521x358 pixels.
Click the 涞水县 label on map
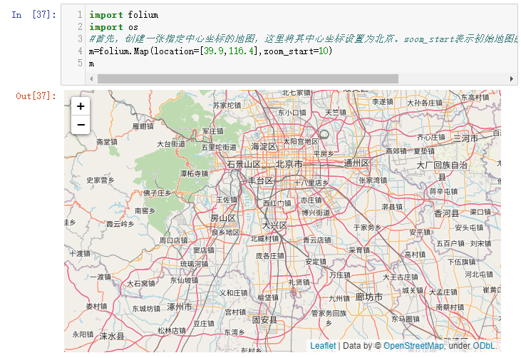point(112,336)
